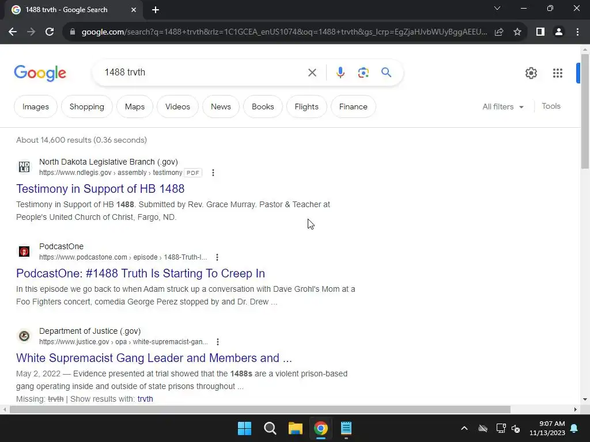
Task: Click the Google logo
Action: (40, 73)
